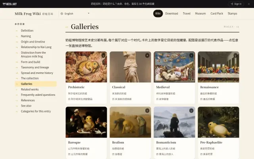Click the page title in the top bar

click(x=123, y=4)
